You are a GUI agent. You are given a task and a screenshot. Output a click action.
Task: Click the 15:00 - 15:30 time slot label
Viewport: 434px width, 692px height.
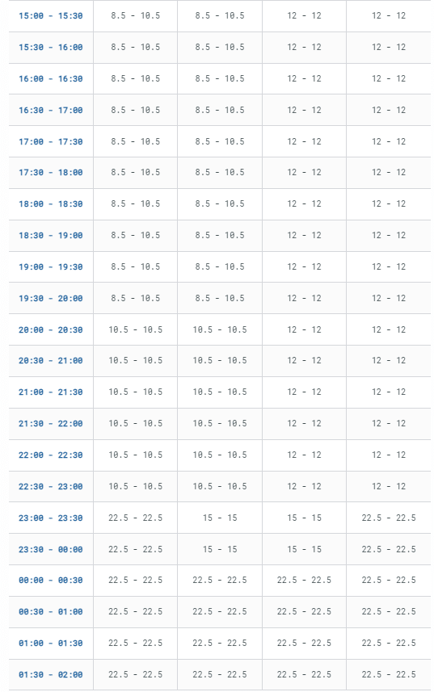click(51, 16)
